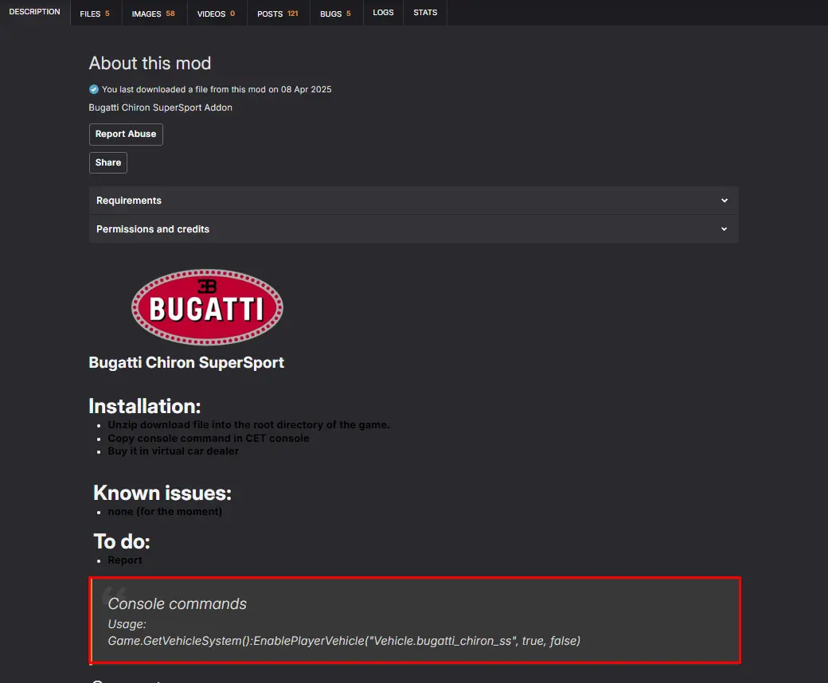Click 'Copy console command in CET console'
The width and height of the screenshot is (828, 683).
(209, 438)
